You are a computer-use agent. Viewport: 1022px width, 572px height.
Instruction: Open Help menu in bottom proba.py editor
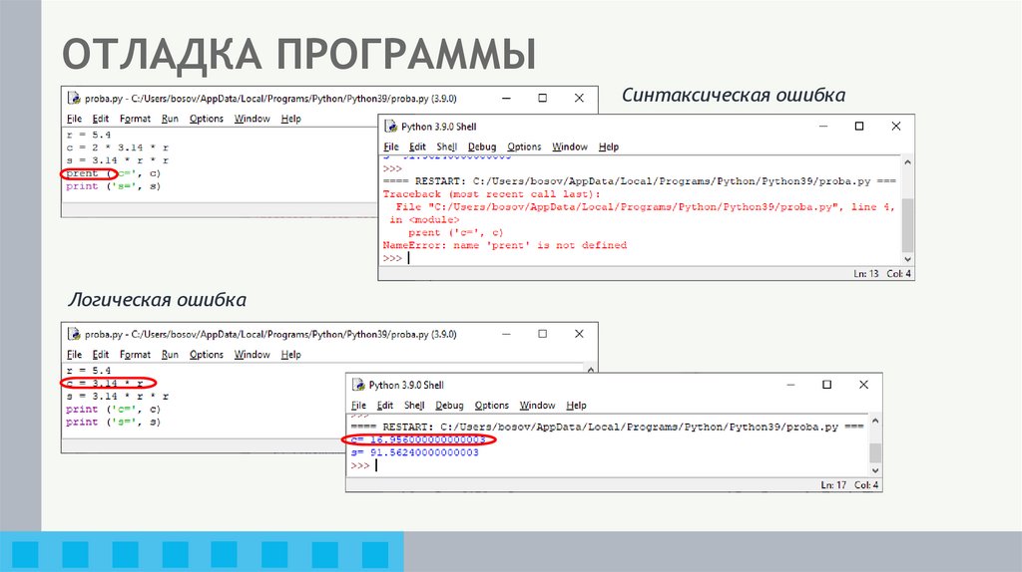point(290,355)
